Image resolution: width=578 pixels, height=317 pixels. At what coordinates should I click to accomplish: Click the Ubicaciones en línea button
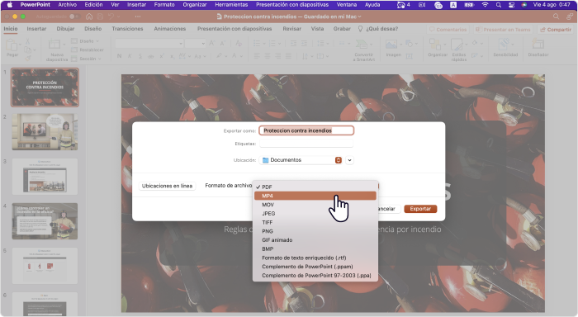167,186
